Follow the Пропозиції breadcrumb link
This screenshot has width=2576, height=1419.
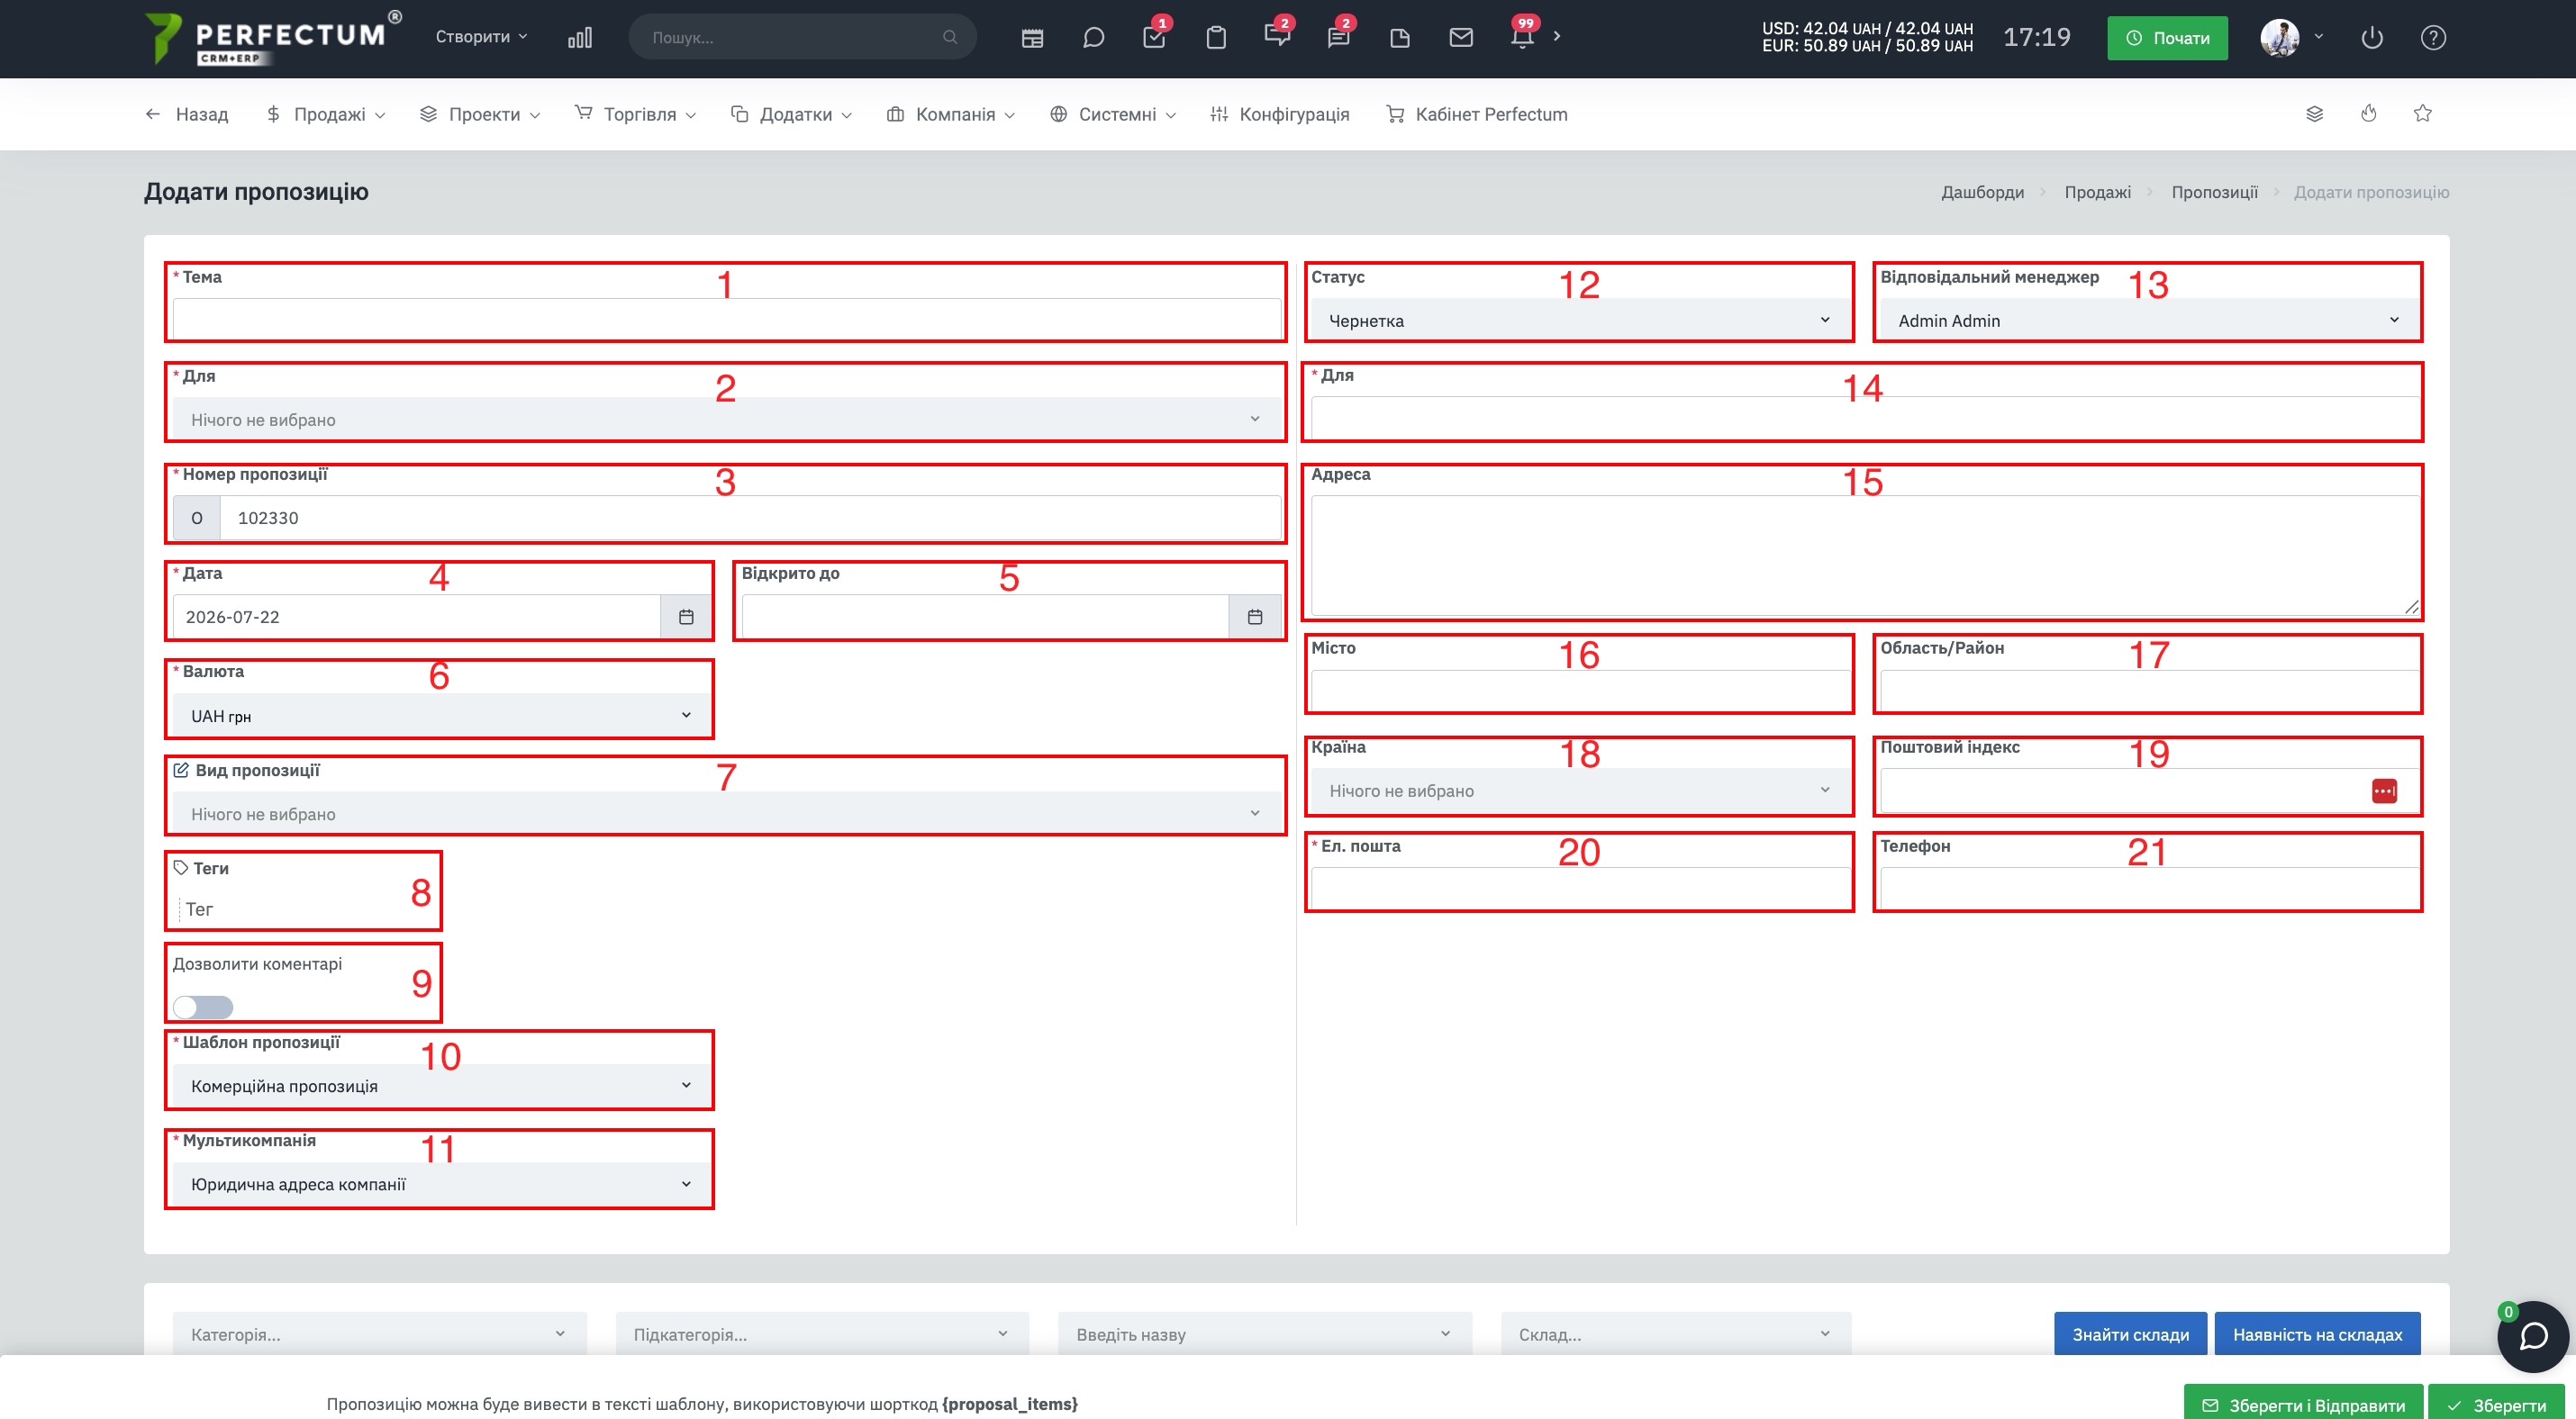click(2214, 192)
